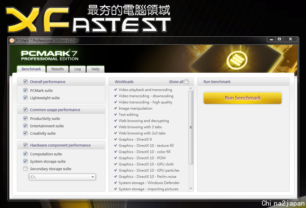Select 'Video transcoding - high quality' workload
The width and height of the screenshot is (306, 208).
tap(145, 102)
